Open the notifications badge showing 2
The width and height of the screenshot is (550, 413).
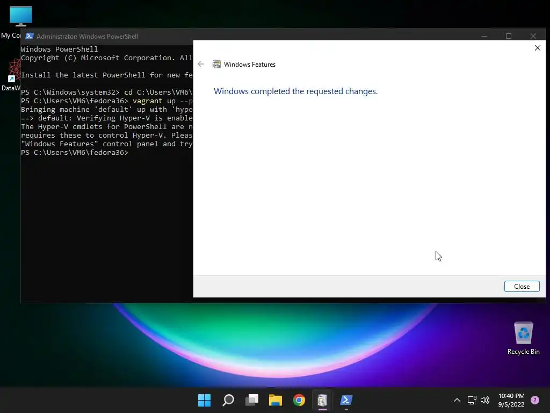pos(535,400)
